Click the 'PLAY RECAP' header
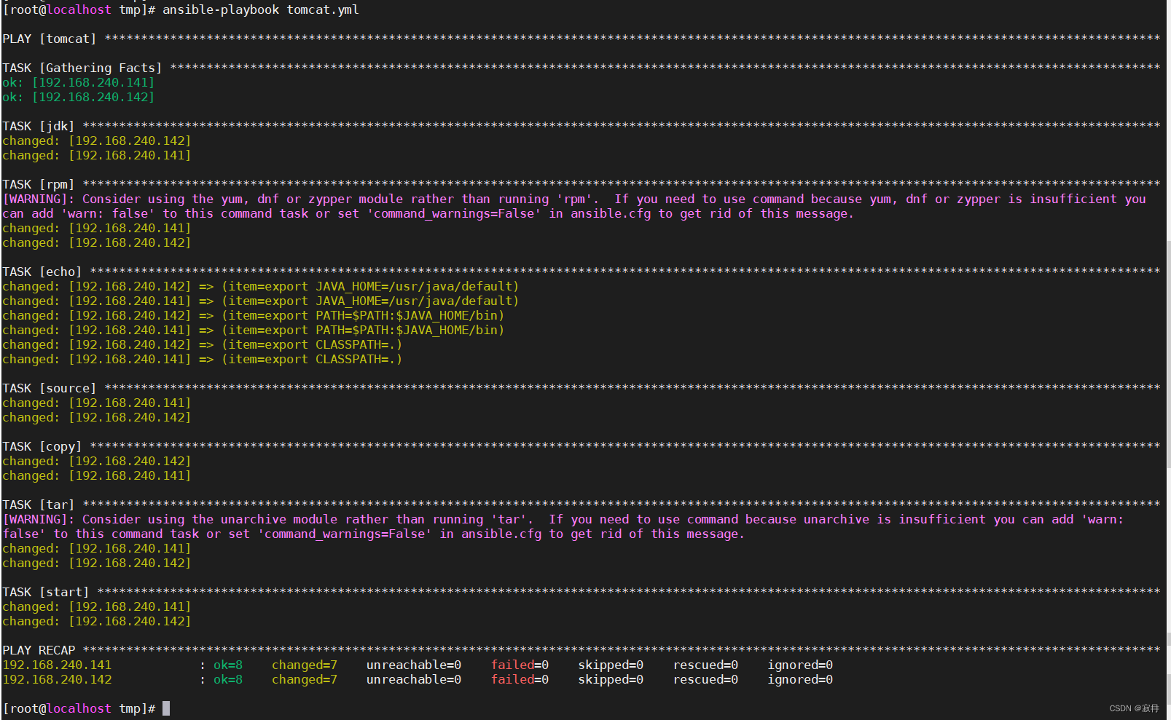 pyautogui.click(x=39, y=651)
